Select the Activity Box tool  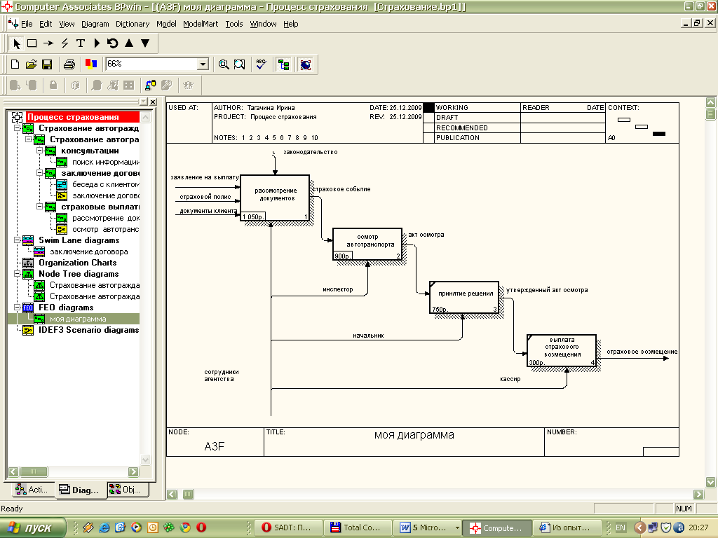(32, 43)
